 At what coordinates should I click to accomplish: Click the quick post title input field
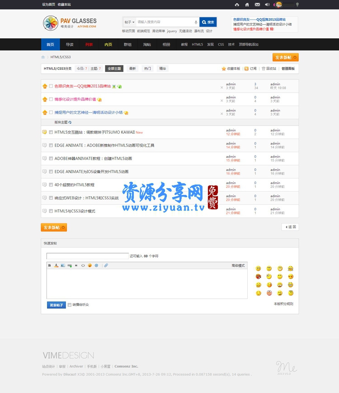click(x=87, y=256)
